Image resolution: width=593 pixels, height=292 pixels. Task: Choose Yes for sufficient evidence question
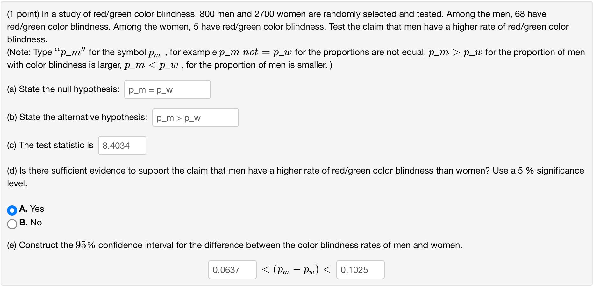pos(12,210)
